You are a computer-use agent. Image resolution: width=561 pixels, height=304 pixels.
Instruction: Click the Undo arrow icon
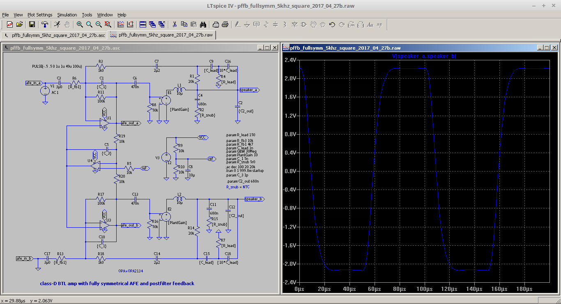coord(332,25)
